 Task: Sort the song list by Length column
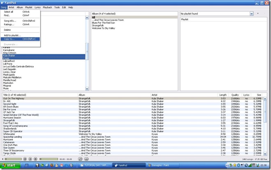pyautogui.click(x=222, y=95)
